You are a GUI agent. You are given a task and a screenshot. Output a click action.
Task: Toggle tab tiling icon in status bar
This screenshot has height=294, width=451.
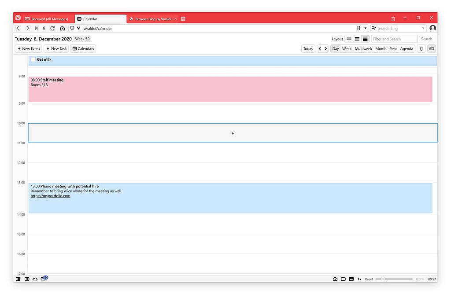(x=27, y=279)
